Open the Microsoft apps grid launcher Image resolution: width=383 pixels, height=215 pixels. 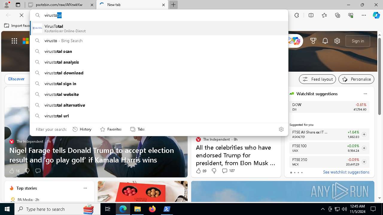tap(14, 41)
